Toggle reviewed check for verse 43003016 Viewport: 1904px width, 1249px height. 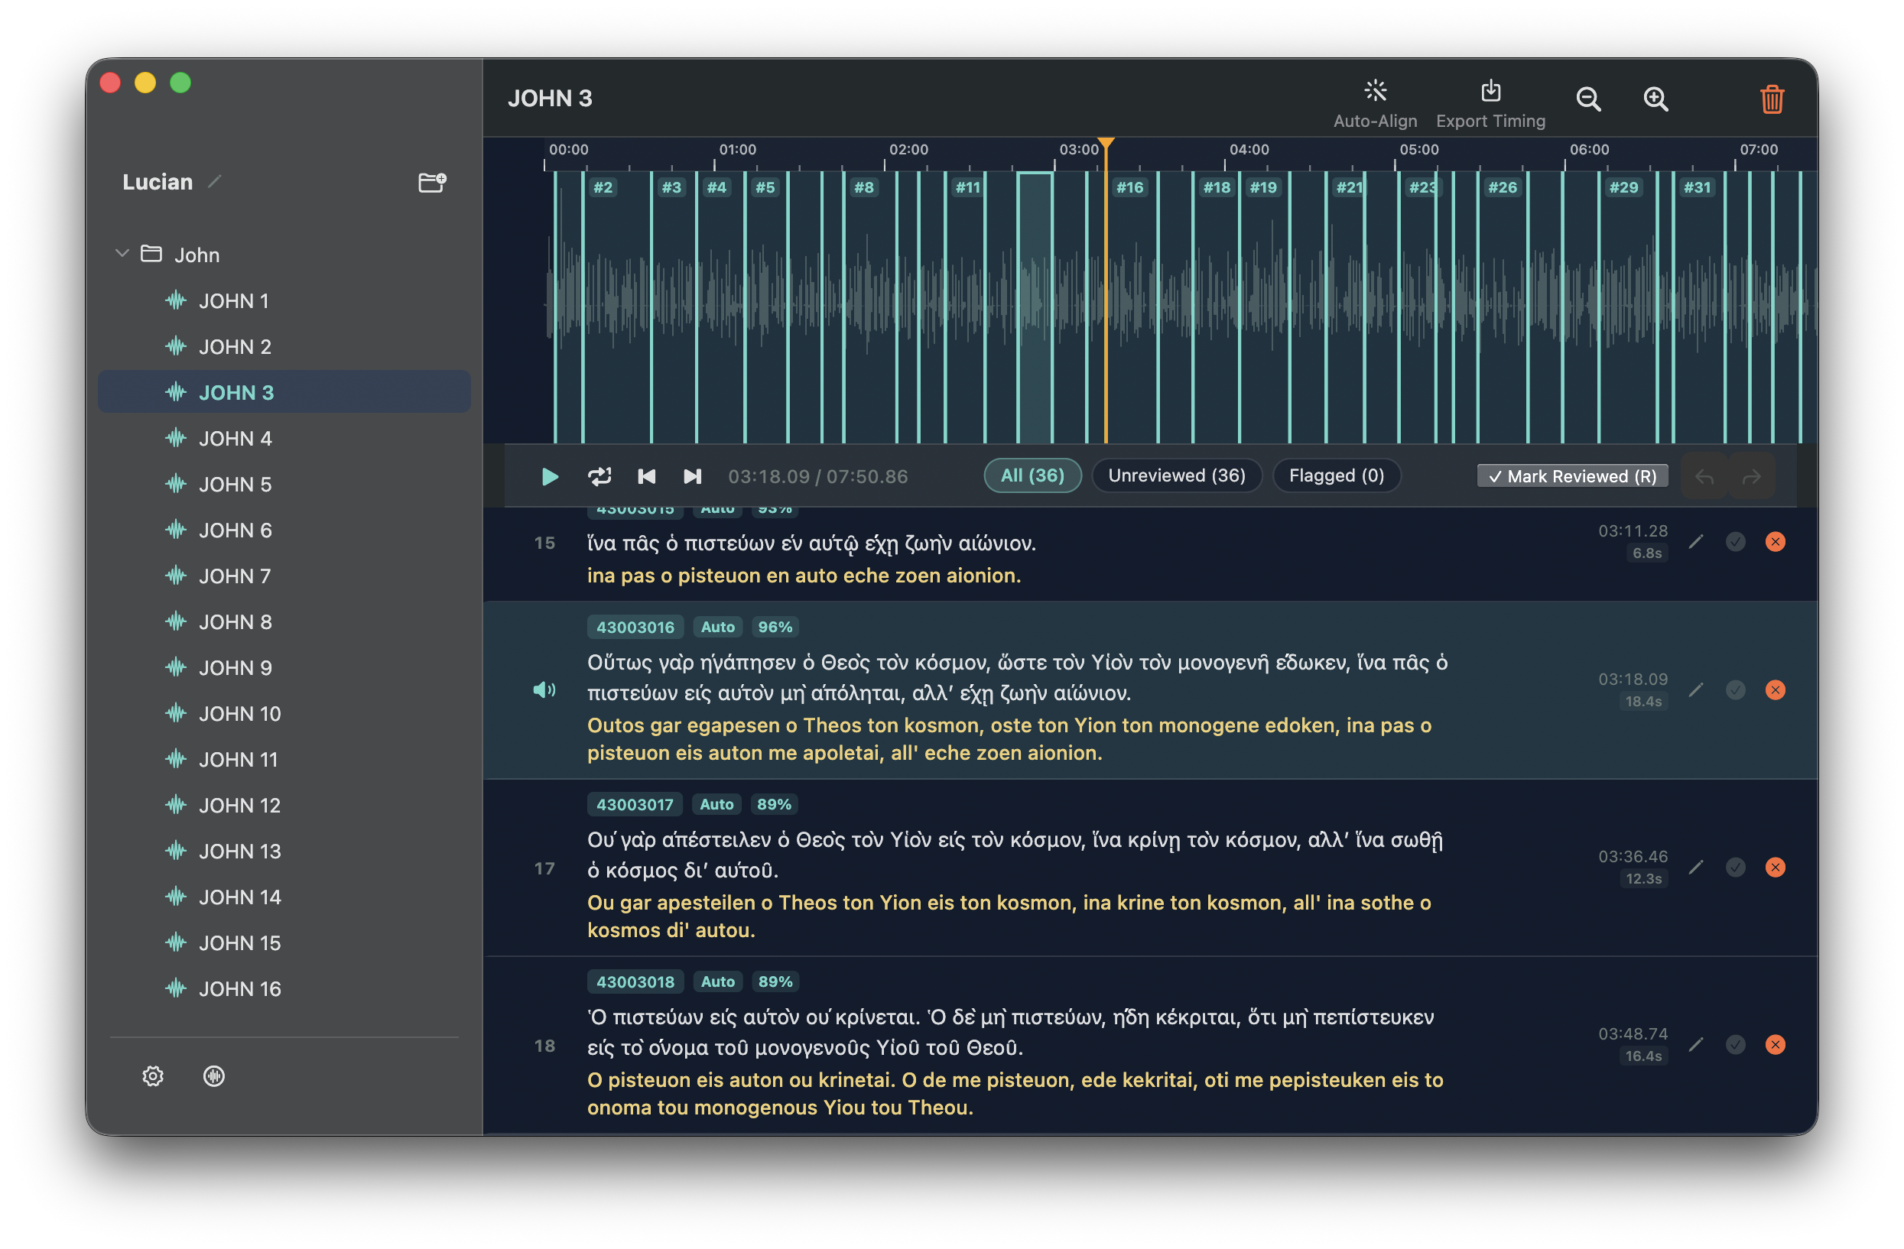1735,690
